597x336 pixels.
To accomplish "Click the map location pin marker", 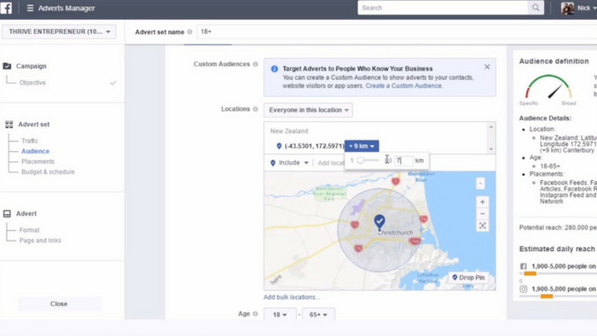I will point(380,223).
